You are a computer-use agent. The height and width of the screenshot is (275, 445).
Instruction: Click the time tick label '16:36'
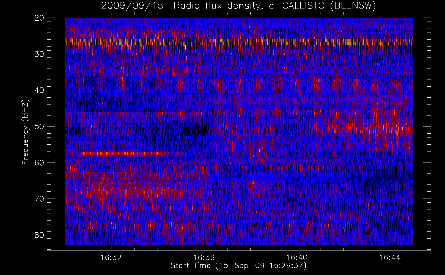click(204, 258)
